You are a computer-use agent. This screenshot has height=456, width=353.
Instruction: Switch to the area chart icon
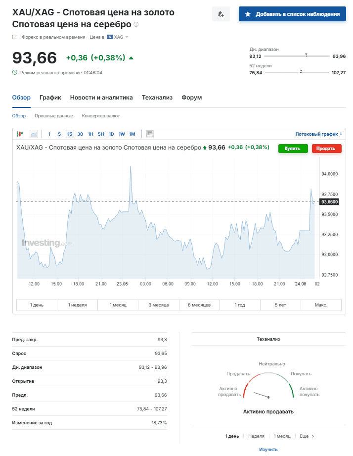[35, 134]
